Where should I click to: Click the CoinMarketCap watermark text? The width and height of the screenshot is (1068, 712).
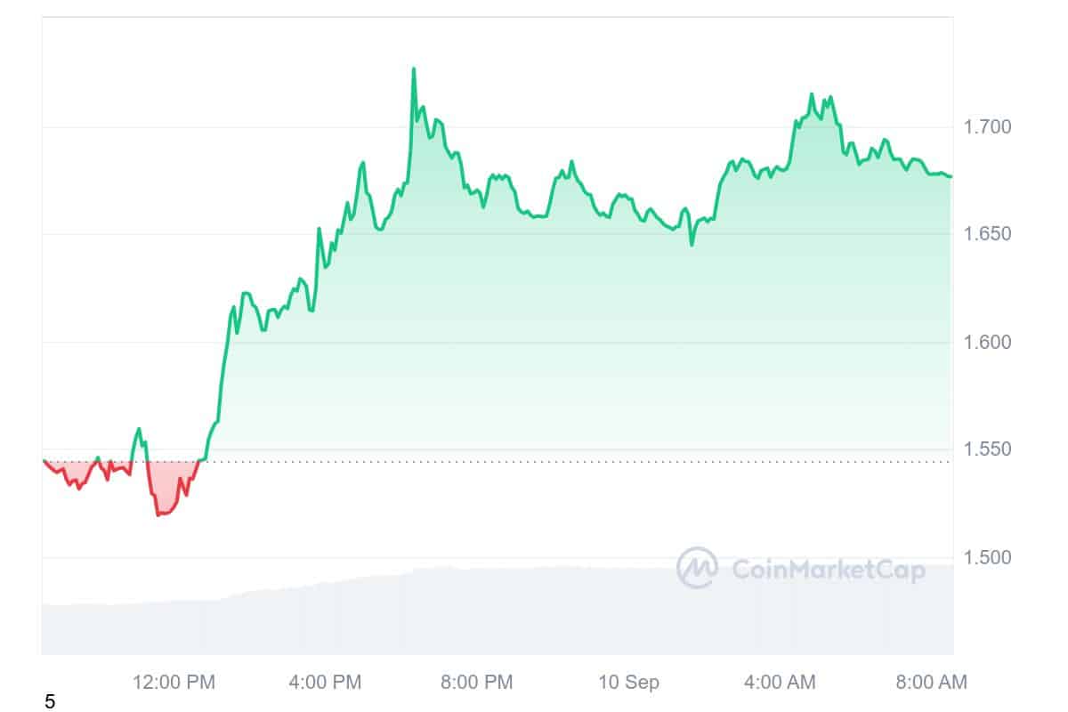tap(828, 570)
